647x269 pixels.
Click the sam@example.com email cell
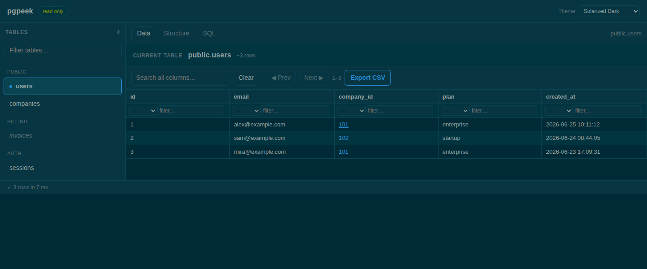tap(282, 138)
